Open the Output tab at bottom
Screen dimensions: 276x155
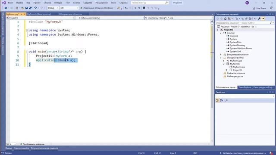point(9,148)
